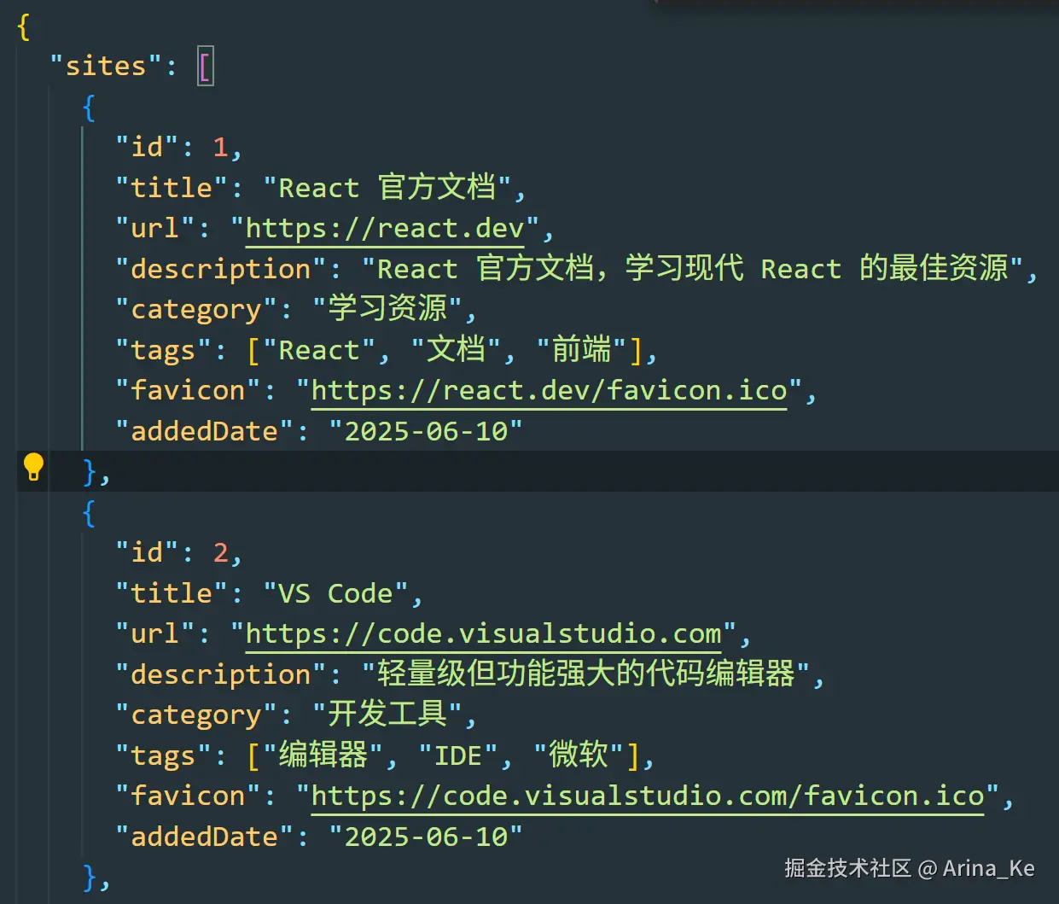1059x904 pixels.
Task: Click the description text "React 官方文档，学习现代 React 的最佳资源"
Action: (693, 269)
